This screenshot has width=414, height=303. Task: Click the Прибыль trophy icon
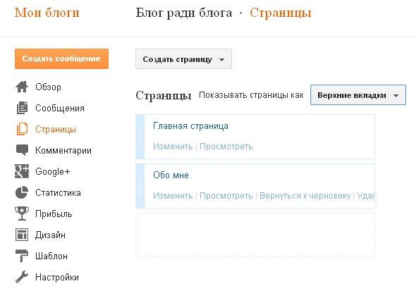tap(22, 214)
